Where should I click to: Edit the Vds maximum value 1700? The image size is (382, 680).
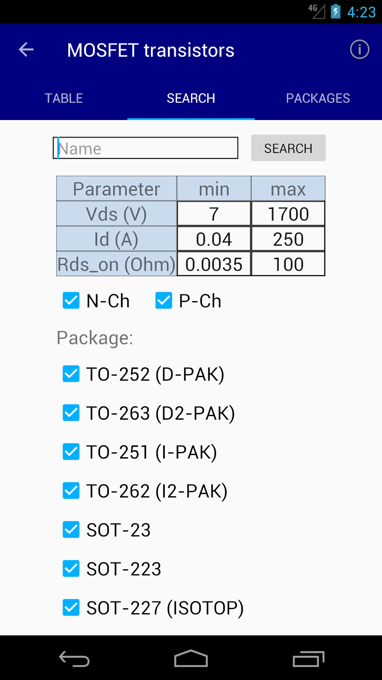pos(288,214)
